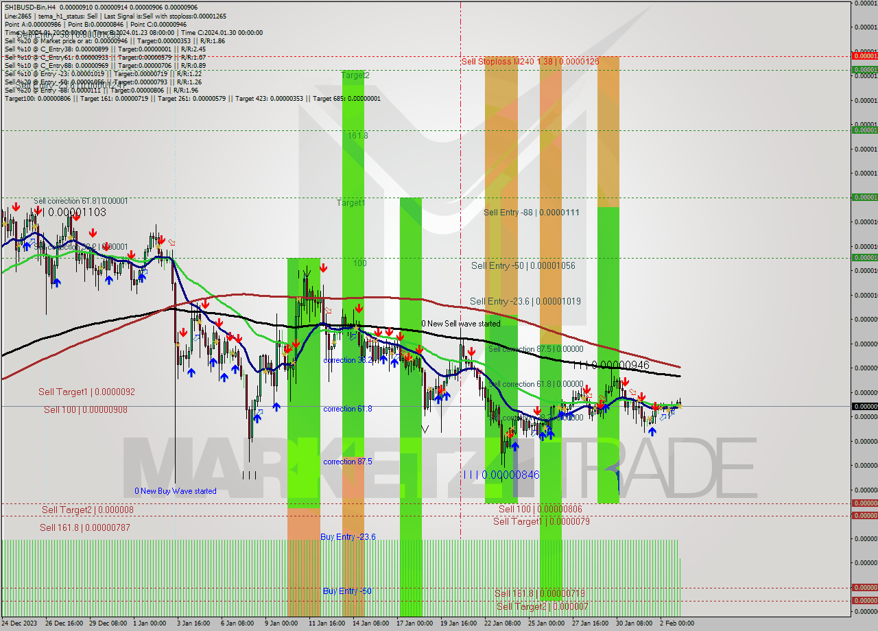Click the '3 Jan 16:00' time axis label
878x631 pixels.
click(x=193, y=623)
